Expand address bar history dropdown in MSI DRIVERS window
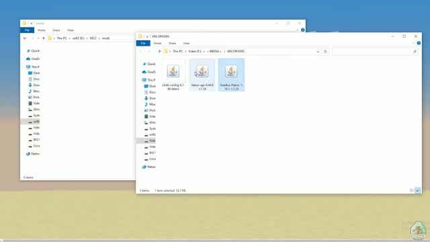 [318, 51]
